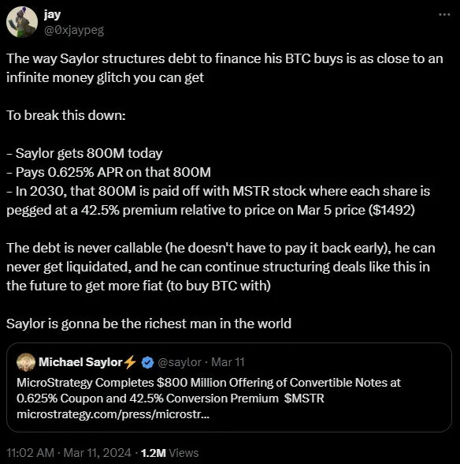460x464 pixels.
Task: Click the first line of the tweet
Action: 224,58
